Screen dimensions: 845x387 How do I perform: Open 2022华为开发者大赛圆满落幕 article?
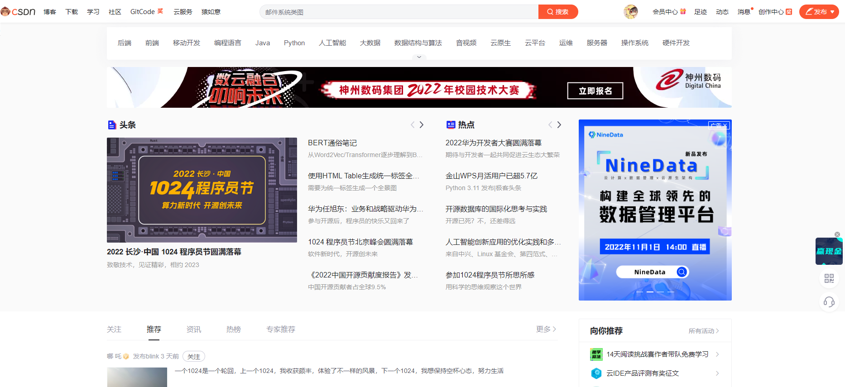pos(494,143)
